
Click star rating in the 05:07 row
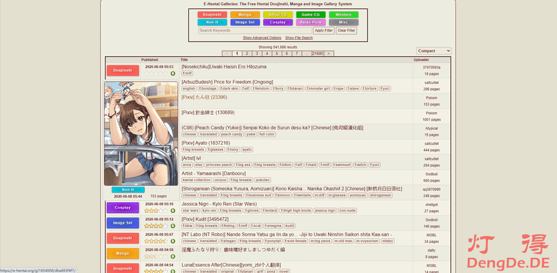156,241
